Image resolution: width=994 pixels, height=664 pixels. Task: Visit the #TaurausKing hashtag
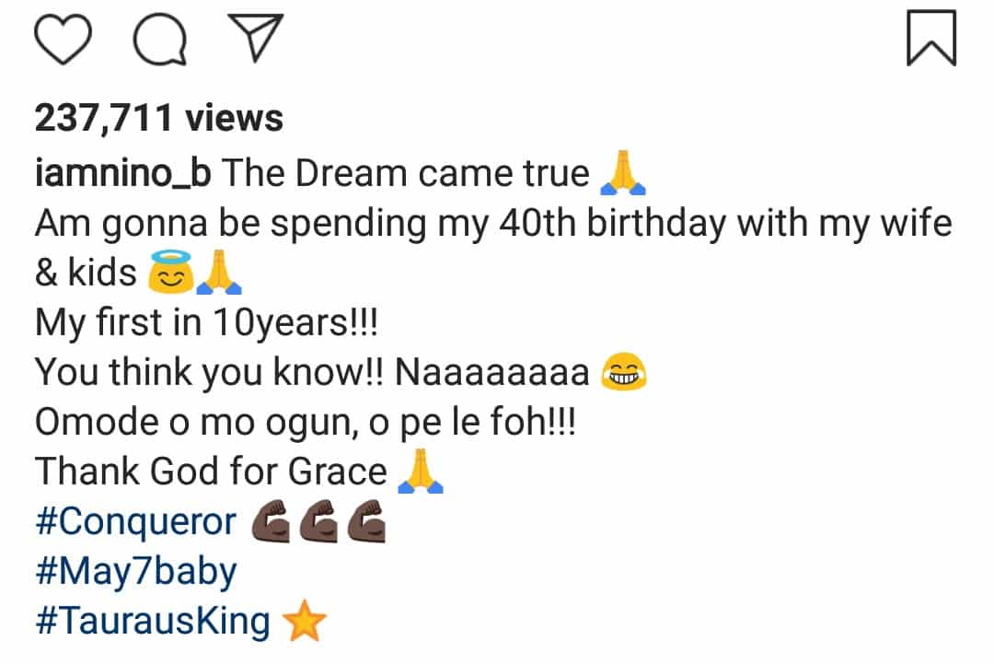tap(153, 622)
